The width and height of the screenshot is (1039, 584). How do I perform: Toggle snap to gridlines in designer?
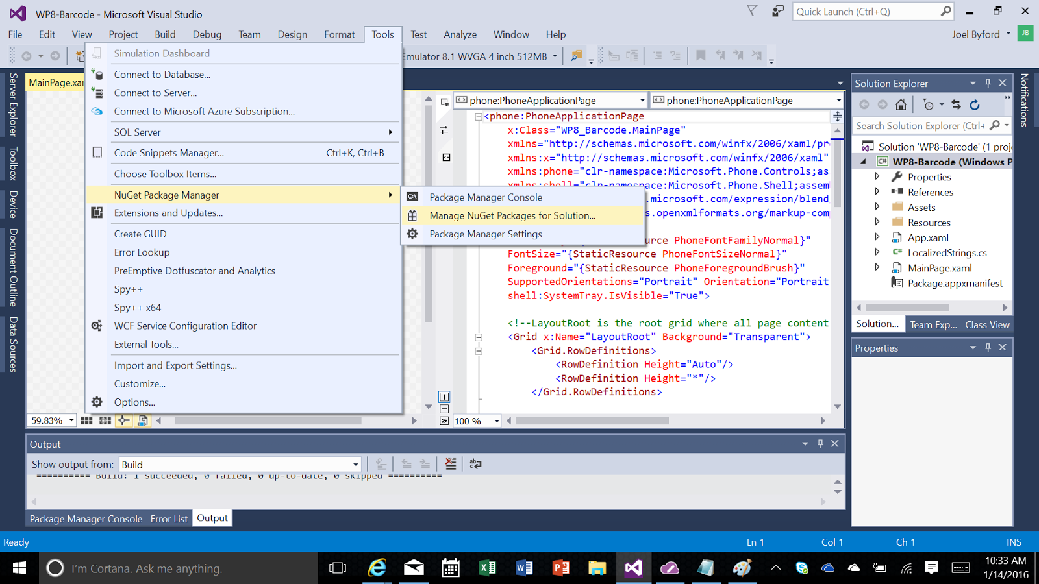click(105, 420)
